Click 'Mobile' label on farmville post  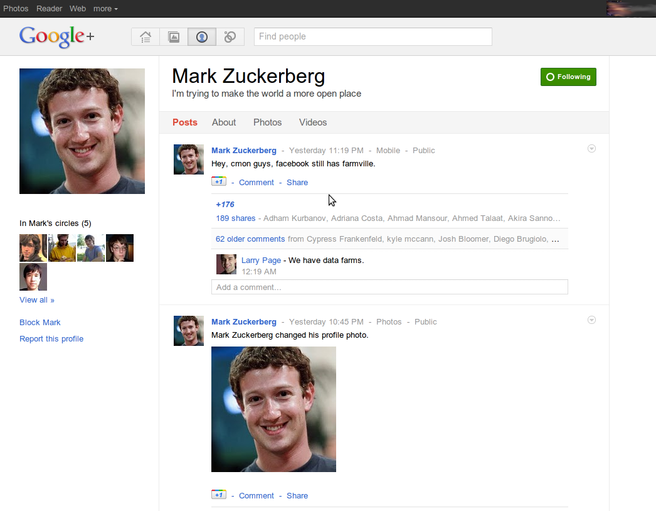tap(388, 151)
